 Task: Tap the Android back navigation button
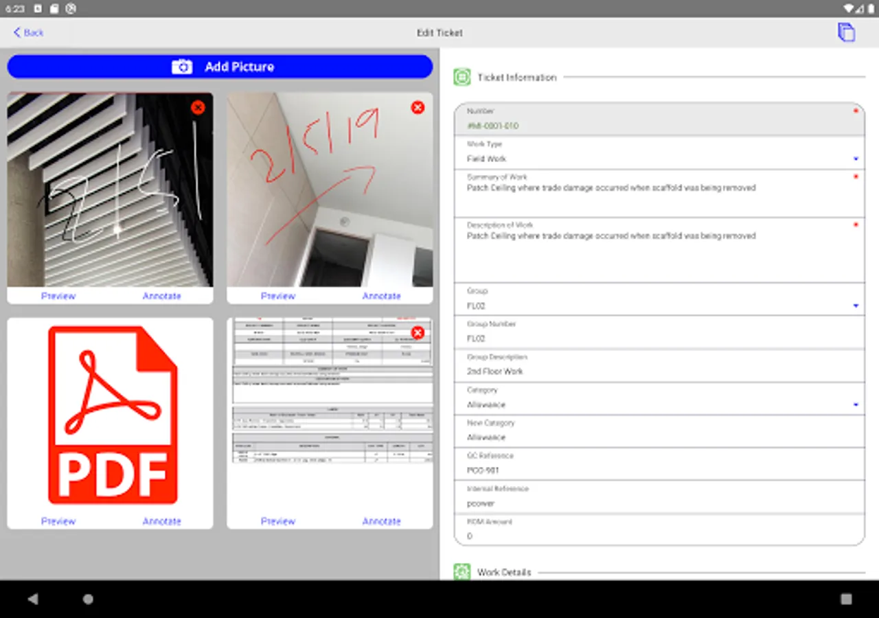coord(33,599)
